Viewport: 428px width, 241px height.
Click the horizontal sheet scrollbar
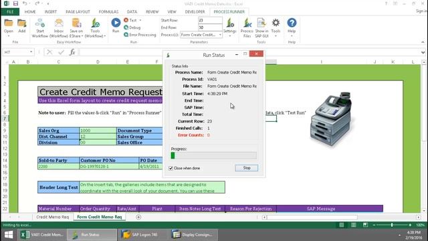[312, 217]
